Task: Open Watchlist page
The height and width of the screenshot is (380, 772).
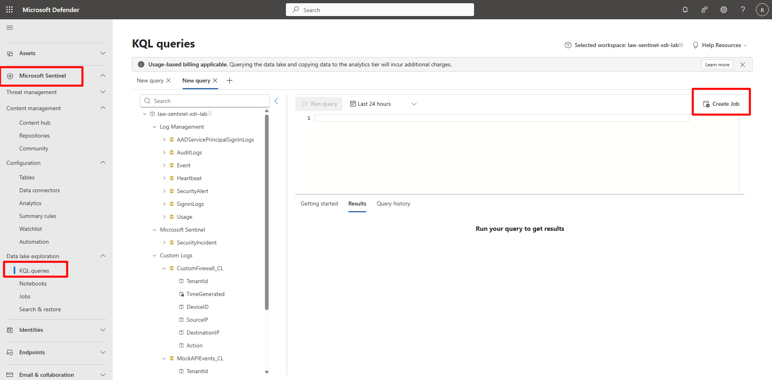Action: point(31,229)
